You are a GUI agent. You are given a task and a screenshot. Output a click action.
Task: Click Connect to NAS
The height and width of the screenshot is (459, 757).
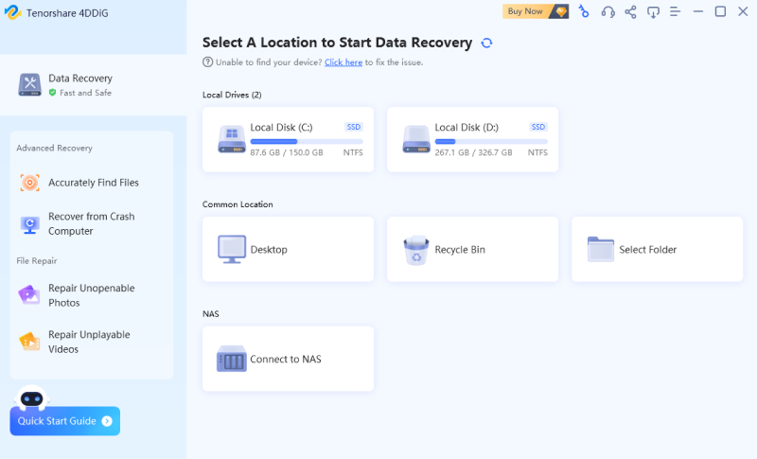point(288,360)
